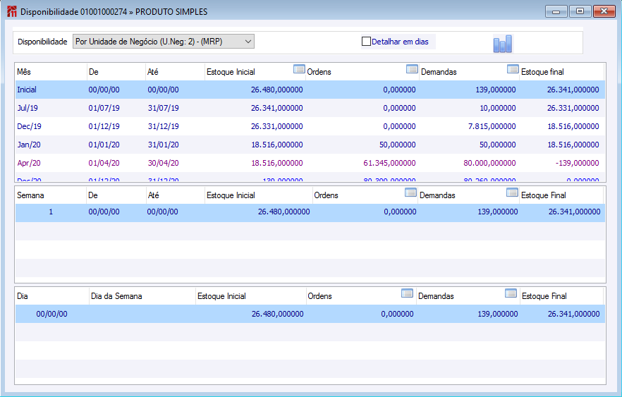Open monthly Demandas column detail icon
The image size is (622, 397).
(x=513, y=69)
